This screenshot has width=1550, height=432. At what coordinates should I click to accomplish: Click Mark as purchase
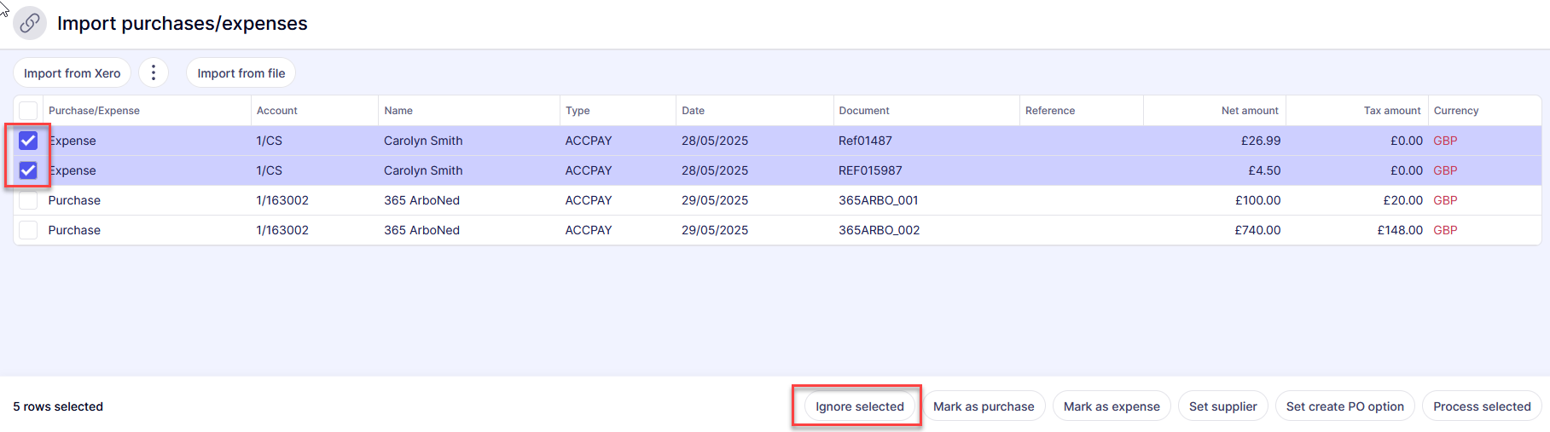pos(984,406)
